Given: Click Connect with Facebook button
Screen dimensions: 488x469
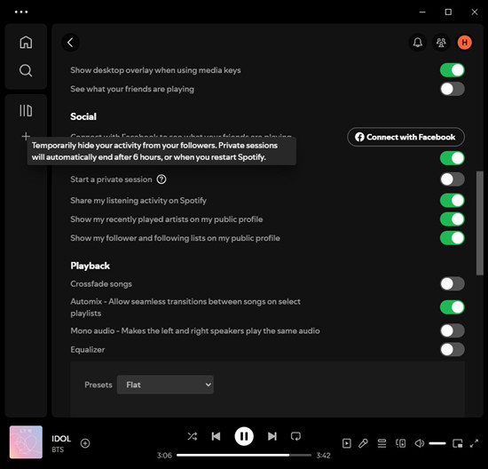Looking at the screenshot, I should (x=405, y=137).
